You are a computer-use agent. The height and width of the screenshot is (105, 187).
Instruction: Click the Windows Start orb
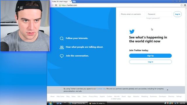51,103
